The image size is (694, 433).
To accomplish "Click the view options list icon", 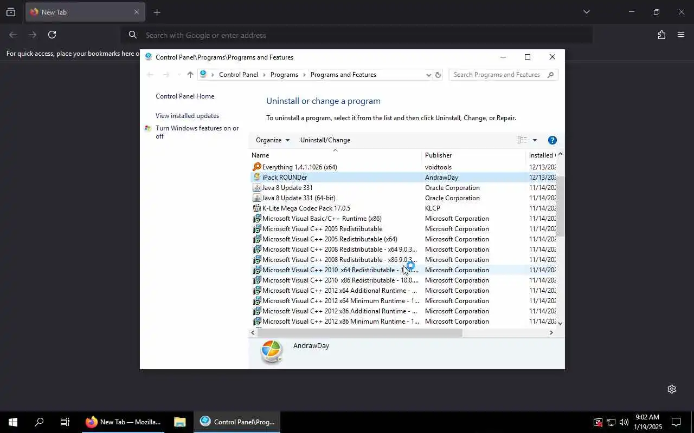I will pos(522,140).
